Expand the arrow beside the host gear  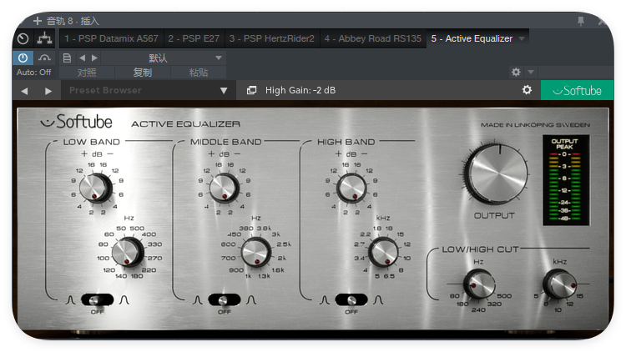[531, 73]
